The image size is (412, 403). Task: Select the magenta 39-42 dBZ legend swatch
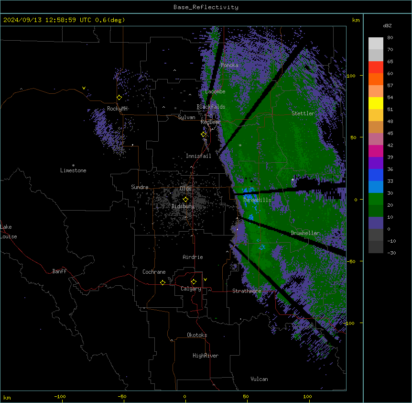[x=376, y=151]
